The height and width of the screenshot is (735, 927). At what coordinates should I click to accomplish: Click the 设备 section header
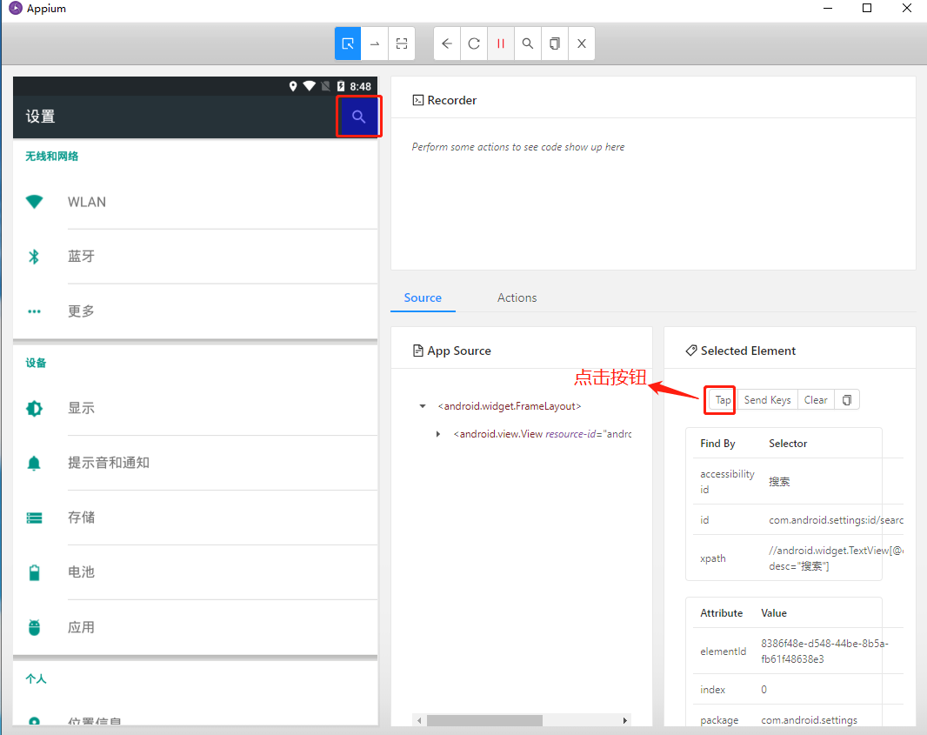click(36, 363)
